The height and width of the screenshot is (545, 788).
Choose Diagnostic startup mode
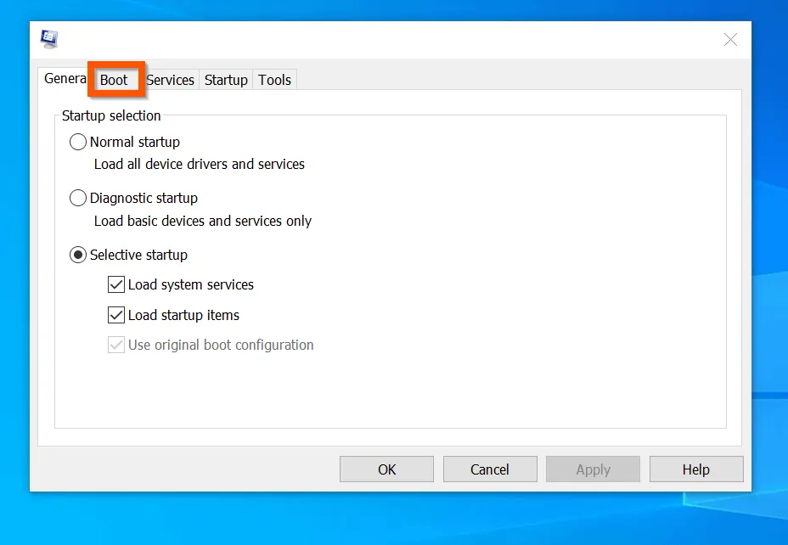tap(77, 198)
